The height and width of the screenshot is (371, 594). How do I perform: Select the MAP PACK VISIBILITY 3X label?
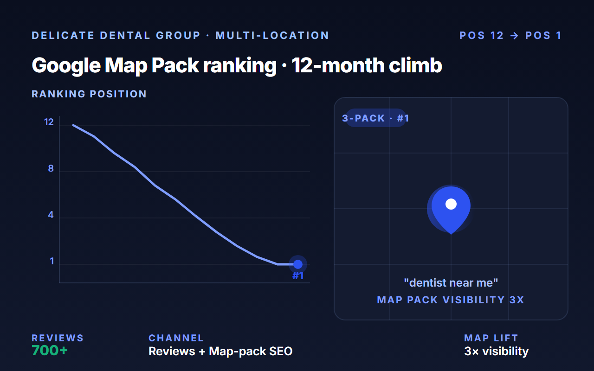point(451,300)
